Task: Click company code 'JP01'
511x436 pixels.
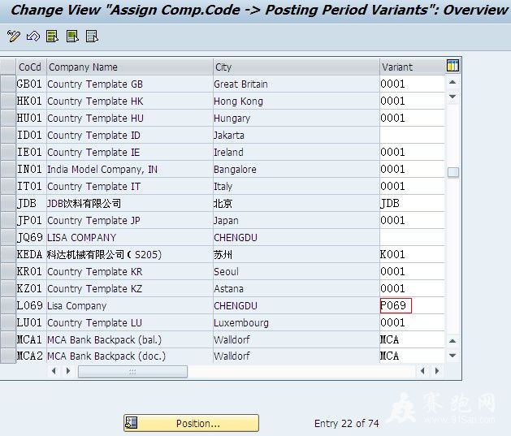Action: pyautogui.click(x=29, y=221)
